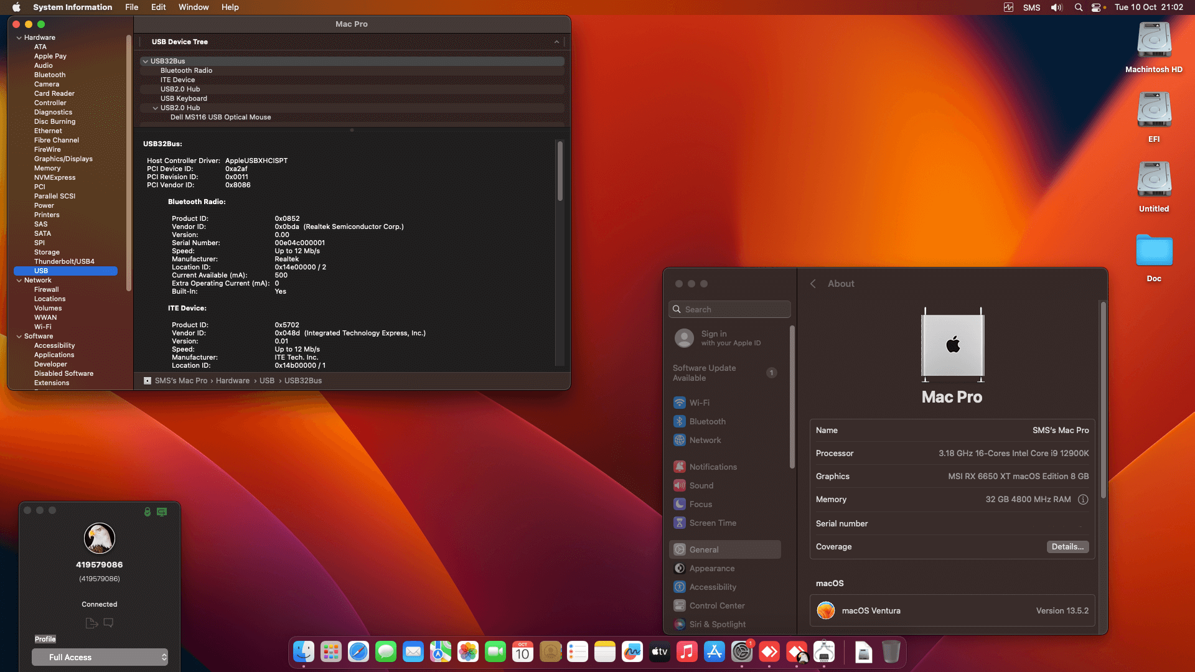Screen dimensions: 1195x672
Task: Collapse the expanded USB2.0 Hub entry
Action: pyautogui.click(x=155, y=107)
